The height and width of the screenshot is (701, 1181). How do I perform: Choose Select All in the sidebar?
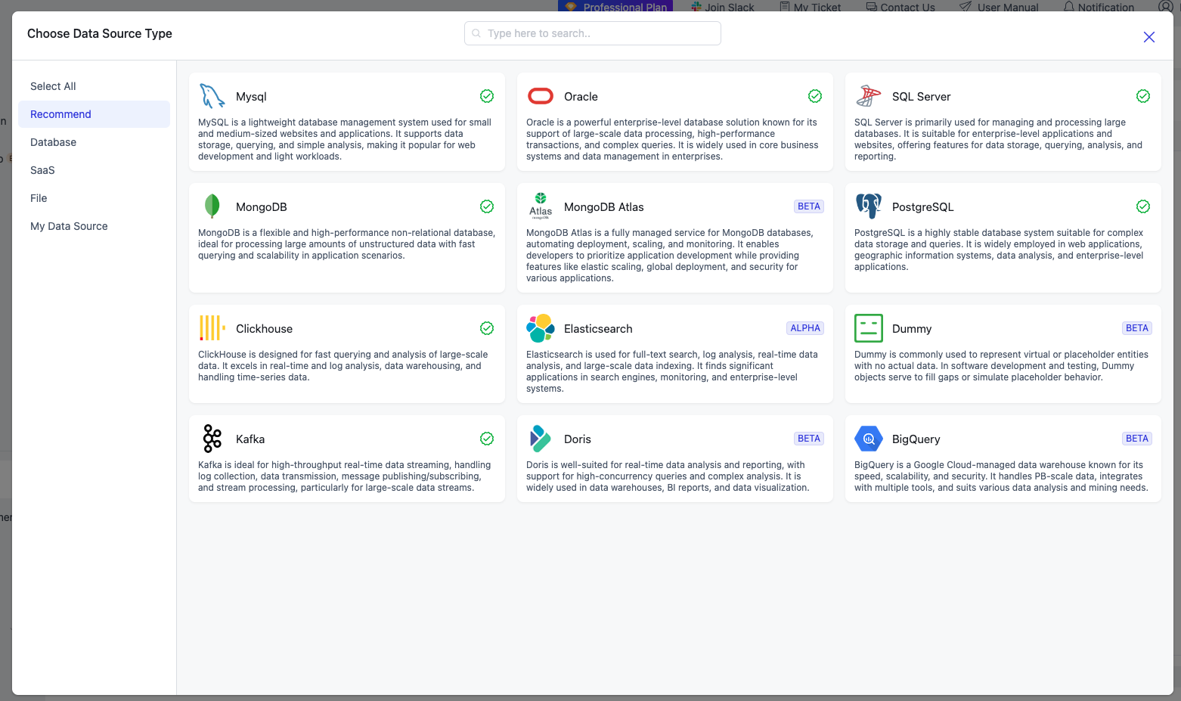pos(94,86)
